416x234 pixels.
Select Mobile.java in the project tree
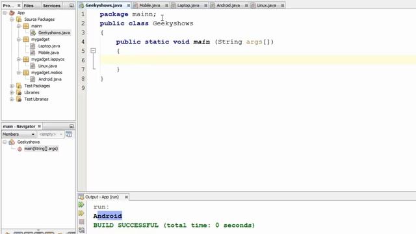point(49,53)
